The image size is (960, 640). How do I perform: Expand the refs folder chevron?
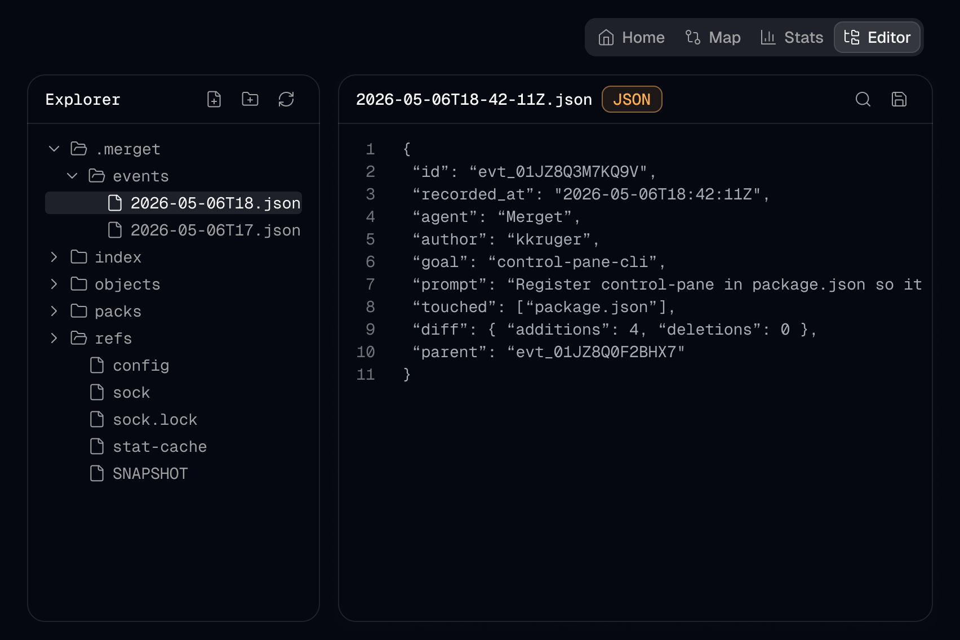click(x=54, y=338)
